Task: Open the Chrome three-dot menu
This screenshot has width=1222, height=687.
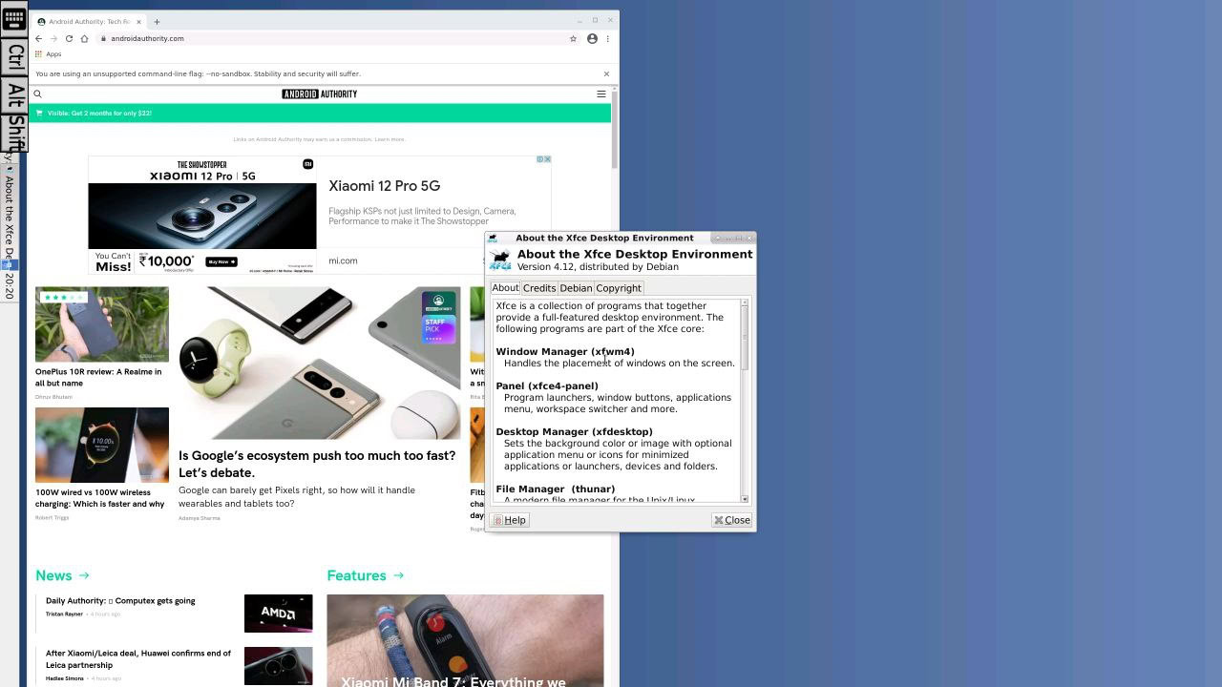Action: (607, 38)
